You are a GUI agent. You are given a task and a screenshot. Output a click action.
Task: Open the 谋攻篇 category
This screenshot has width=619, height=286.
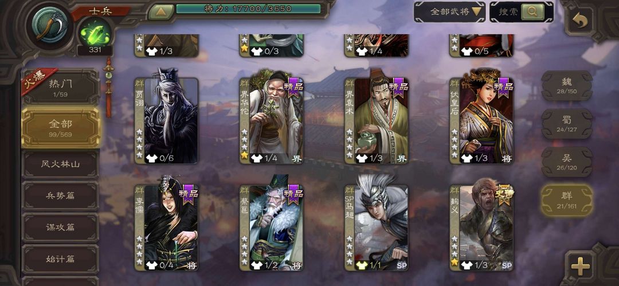point(60,227)
